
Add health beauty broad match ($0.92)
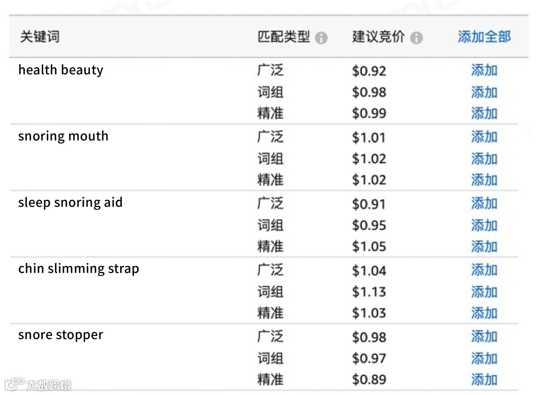pyautogui.click(x=484, y=70)
